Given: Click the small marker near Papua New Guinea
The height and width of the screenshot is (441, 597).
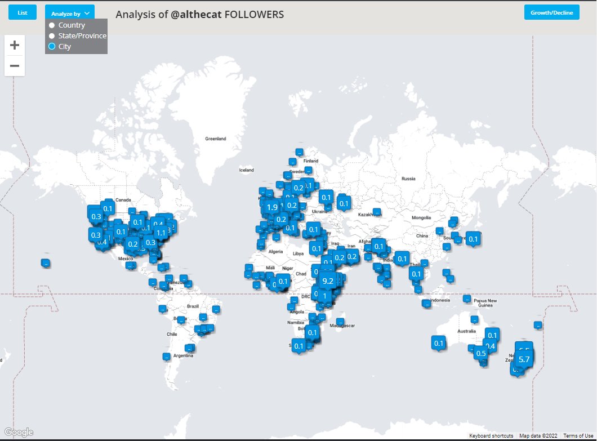Looking at the screenshot, I should (x=467, y=299).
